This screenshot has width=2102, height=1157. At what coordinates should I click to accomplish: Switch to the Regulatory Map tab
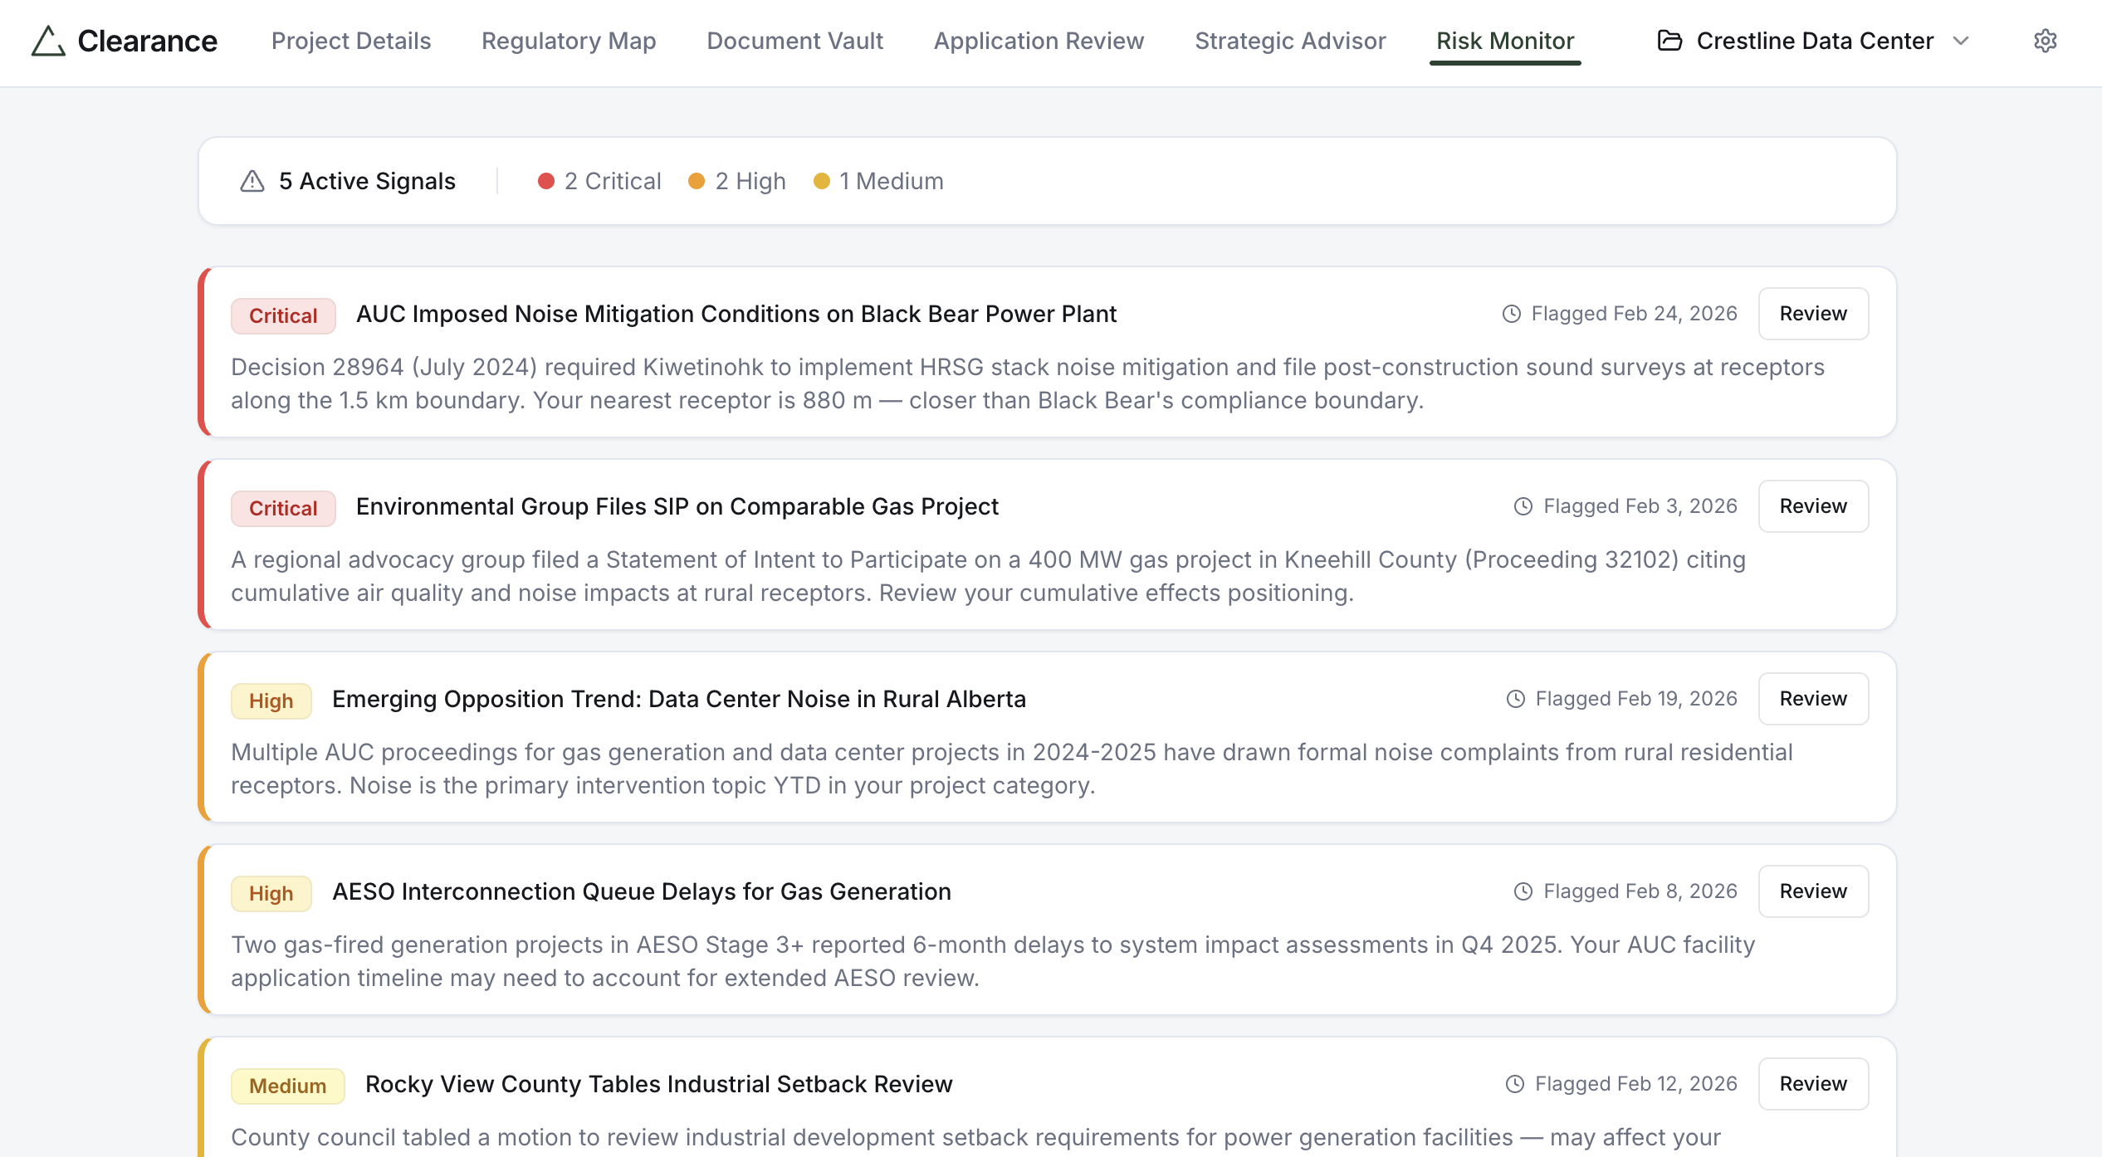[x=569, y=41]
